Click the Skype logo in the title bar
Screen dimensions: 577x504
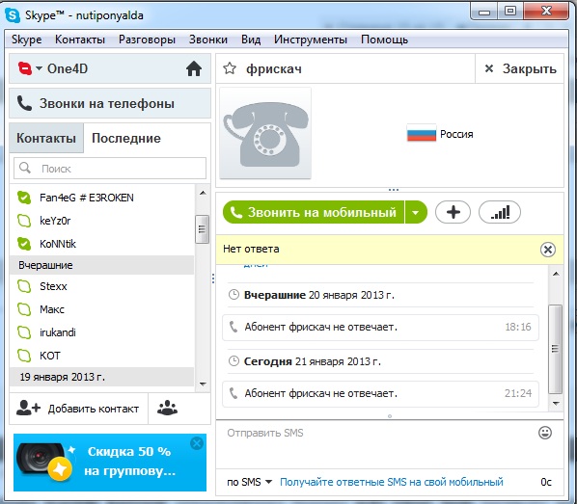point(13,15)
